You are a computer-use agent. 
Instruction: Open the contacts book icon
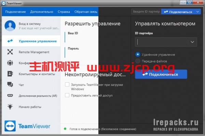[10, 74]
